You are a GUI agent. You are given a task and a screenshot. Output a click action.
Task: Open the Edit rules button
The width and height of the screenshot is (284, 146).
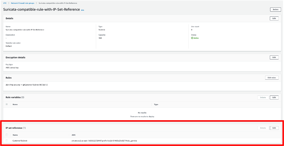(272, 78)
